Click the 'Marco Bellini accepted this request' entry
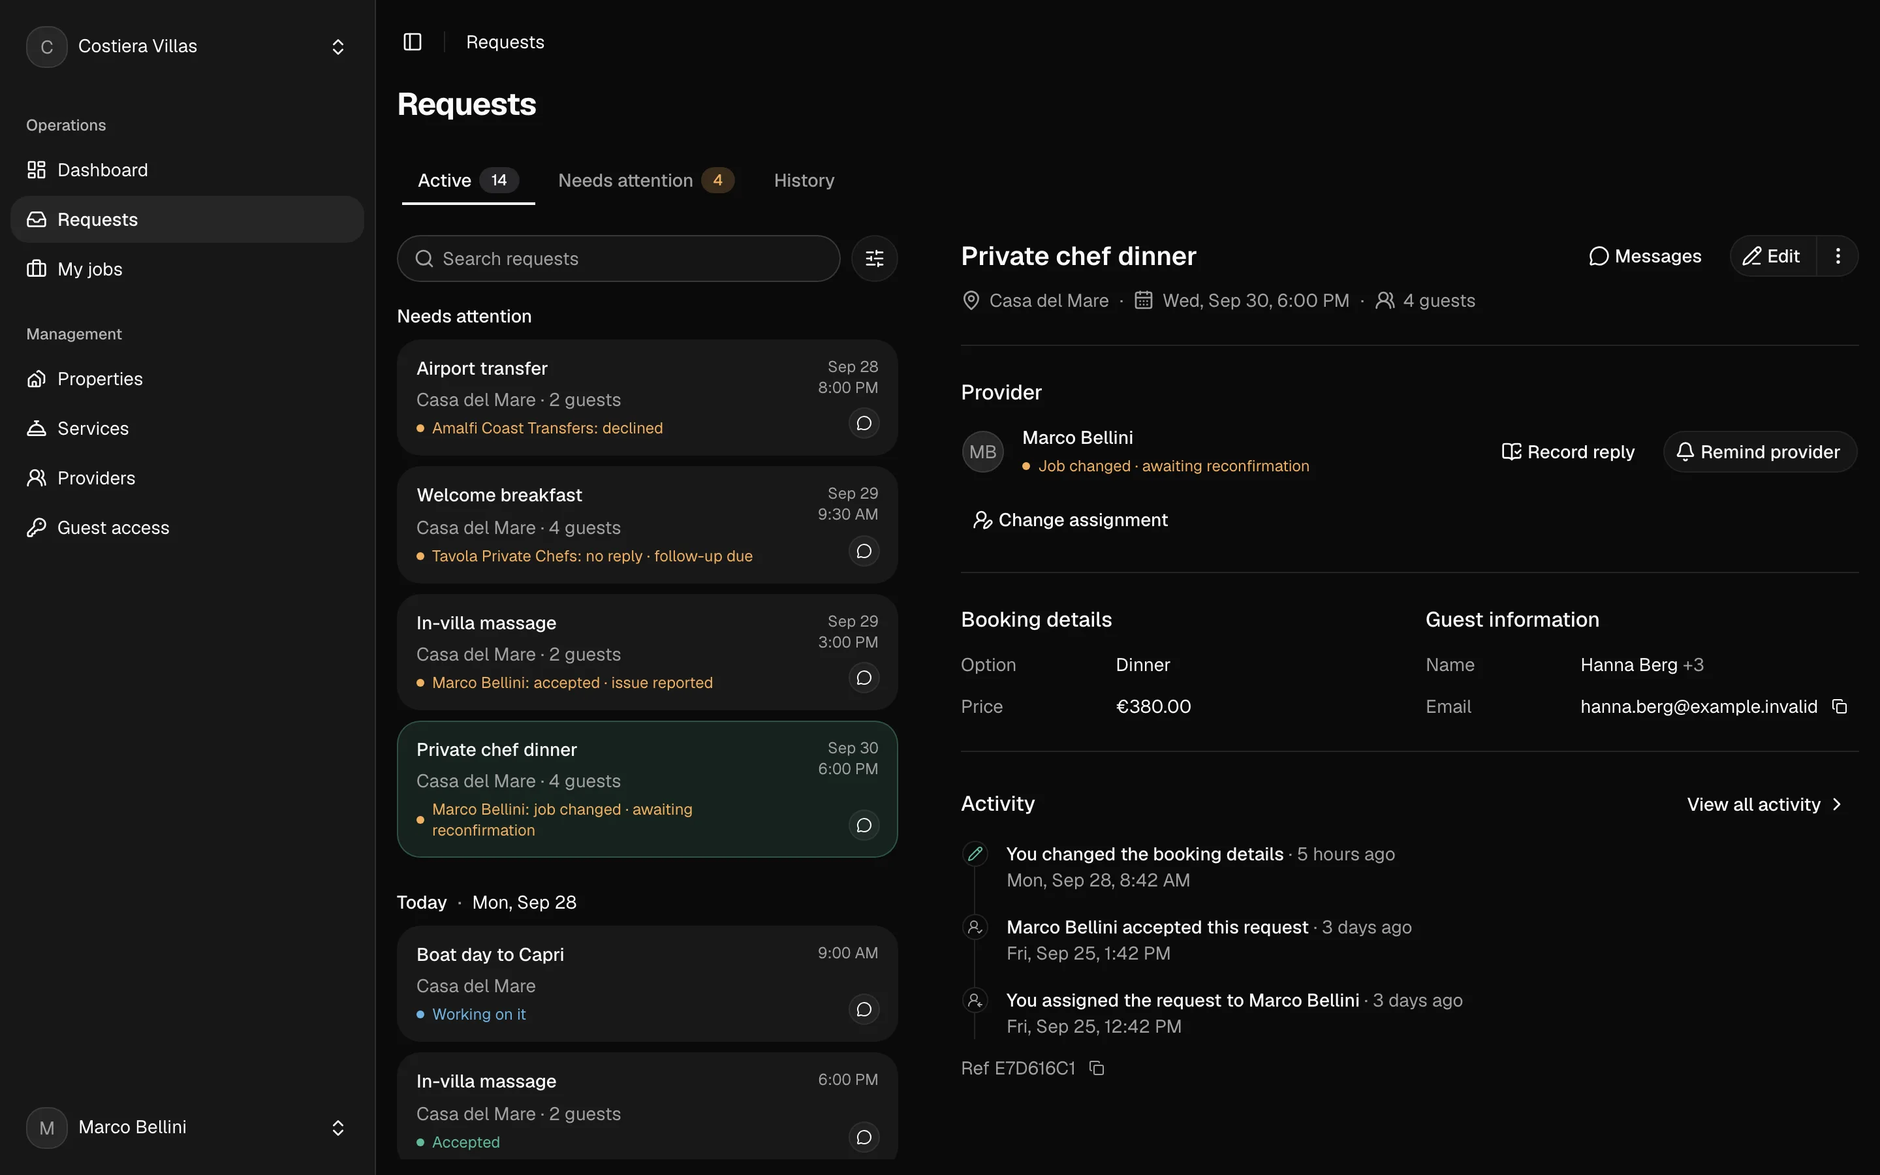Image resolution: width=1880 pixels, height=1175 pixels. pyautogui.click(x=1157, y=928)
